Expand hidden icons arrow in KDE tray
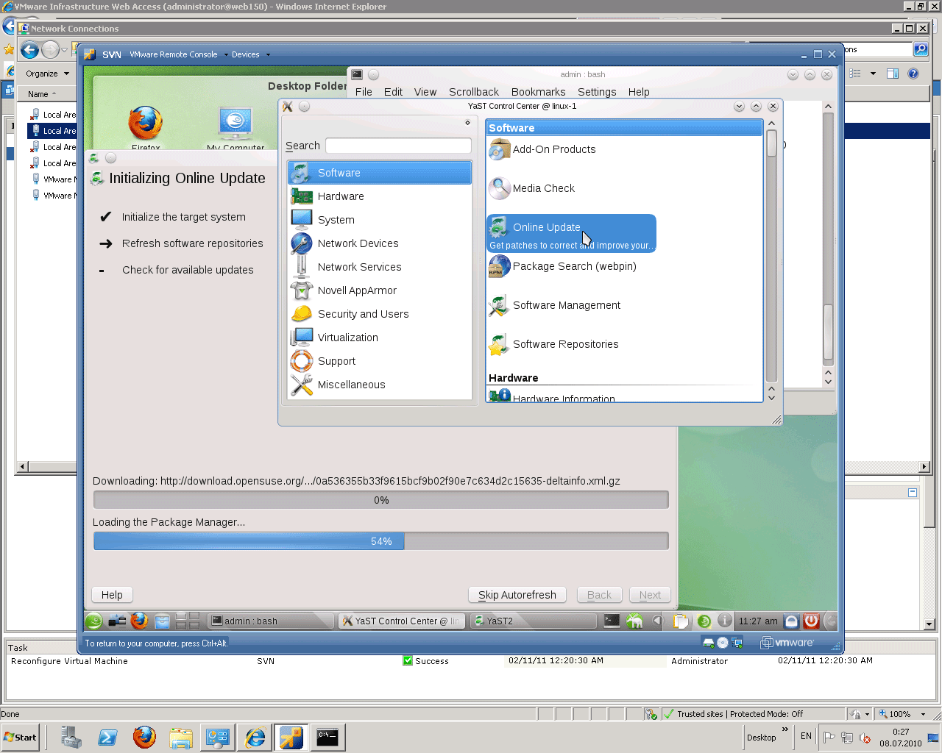 657,621
